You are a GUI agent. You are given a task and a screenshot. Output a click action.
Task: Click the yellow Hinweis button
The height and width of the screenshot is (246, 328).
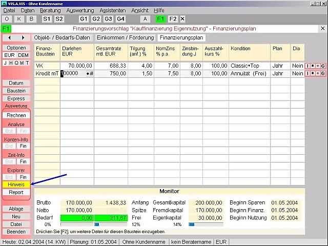(x=16, y=184)
